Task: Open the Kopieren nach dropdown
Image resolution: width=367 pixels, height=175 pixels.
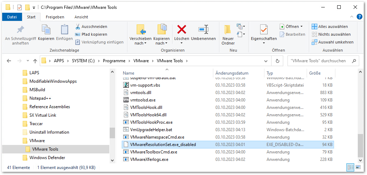Action: click(x=161, y=43)
